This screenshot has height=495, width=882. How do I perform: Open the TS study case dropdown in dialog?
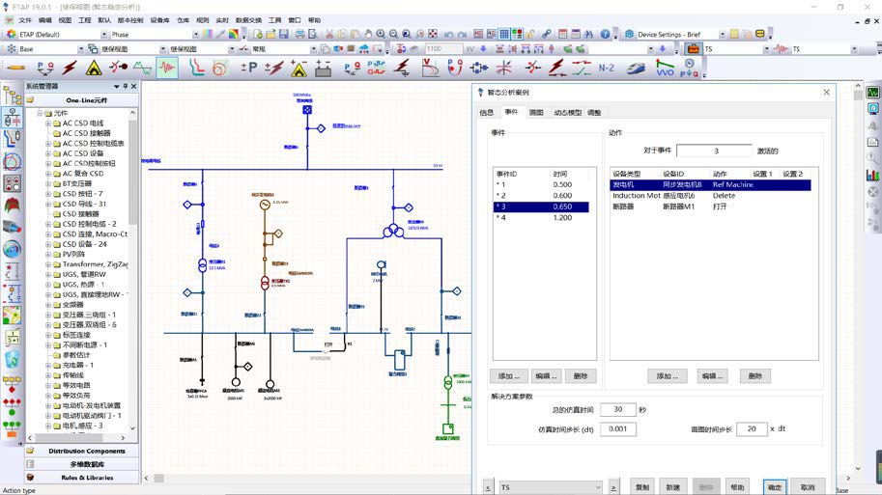(x=597, y=487)
